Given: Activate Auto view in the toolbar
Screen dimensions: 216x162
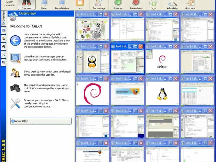Looking at the screenshot, I should (190, 5).
